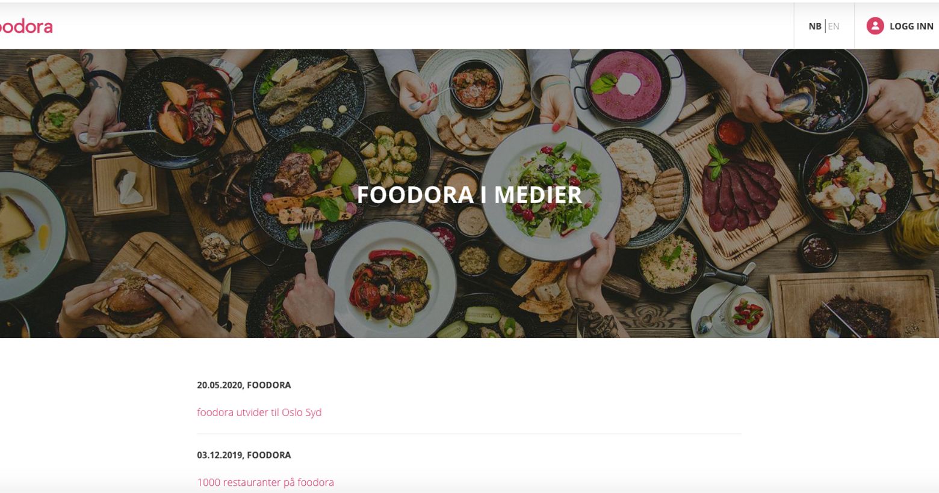Click the steak on cutting board
Image resolution: width=939 pixels, height=493 pixels.
coord(850,317)
